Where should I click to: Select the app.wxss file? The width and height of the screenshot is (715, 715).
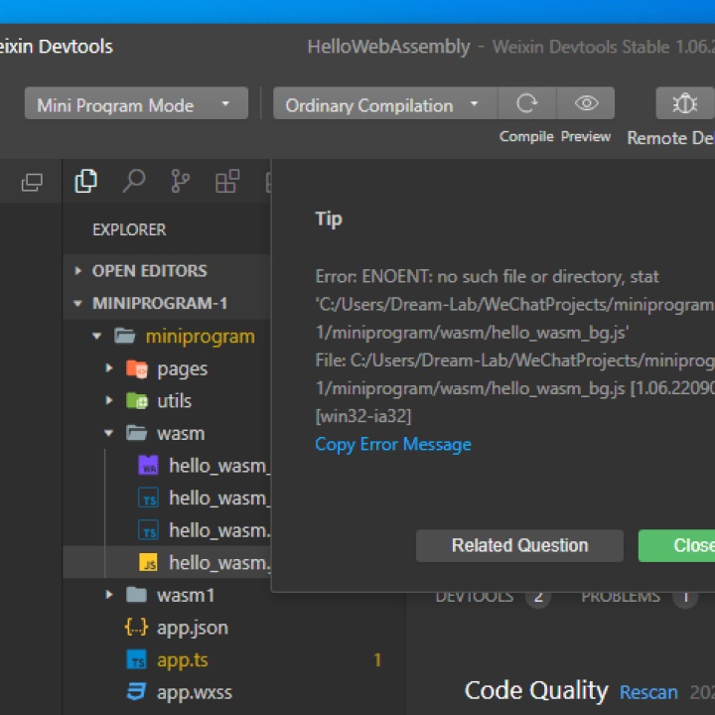click(195, 693)
